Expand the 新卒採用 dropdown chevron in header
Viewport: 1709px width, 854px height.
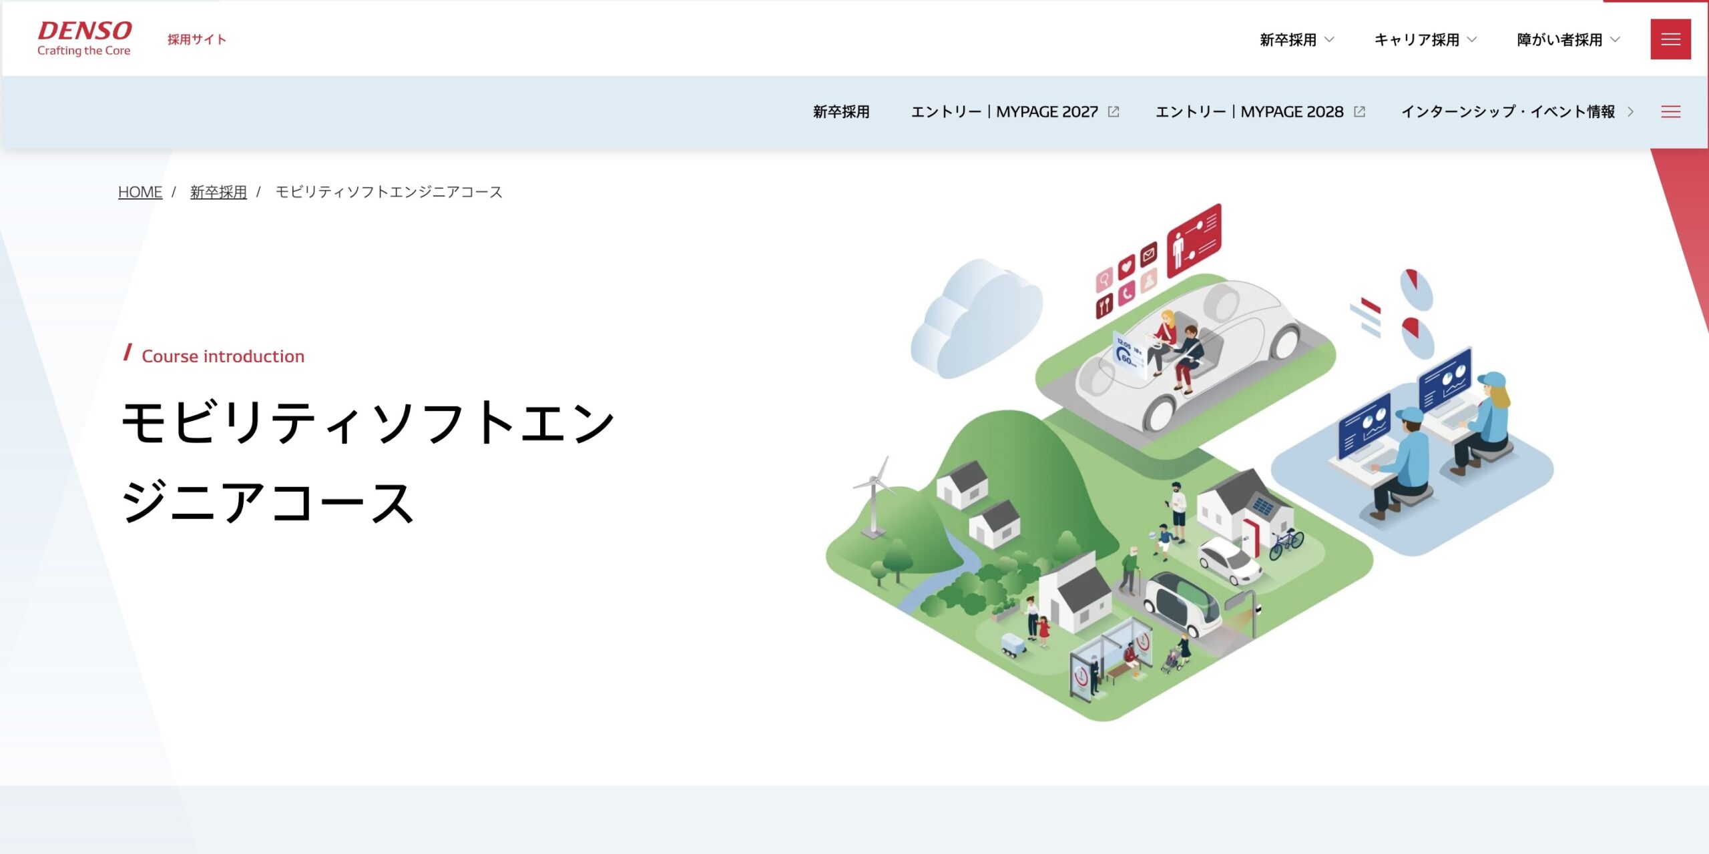(1329, 39)
